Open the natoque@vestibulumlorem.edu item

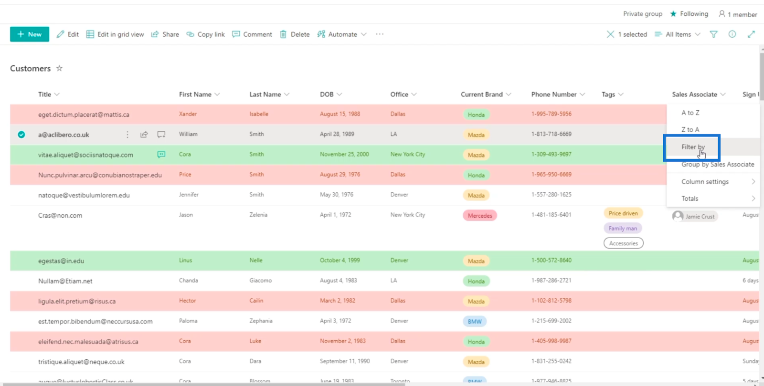tap(84, 195)
